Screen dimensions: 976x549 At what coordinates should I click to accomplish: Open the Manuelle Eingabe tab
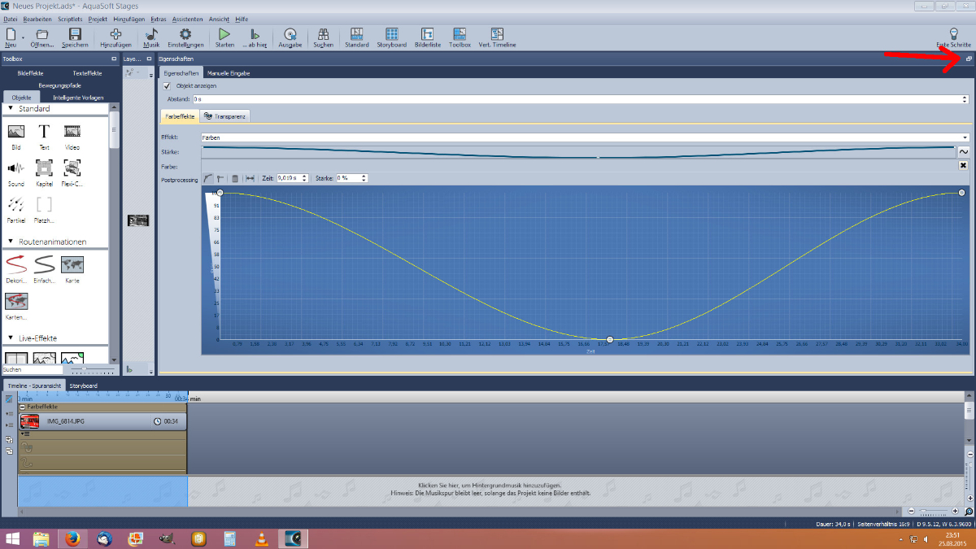click(229, 73)
